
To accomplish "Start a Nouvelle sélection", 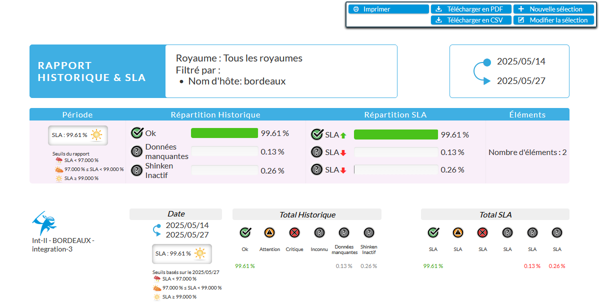I will click(553, 9).
